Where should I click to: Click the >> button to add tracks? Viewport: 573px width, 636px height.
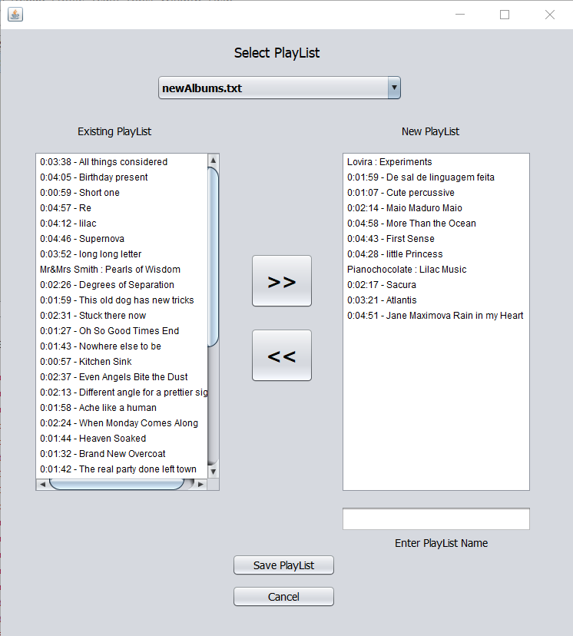coord(282,280)
